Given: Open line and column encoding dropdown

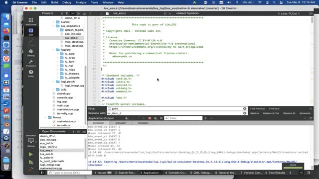Looking at the screenshot, I should click(x=290, y=13).
